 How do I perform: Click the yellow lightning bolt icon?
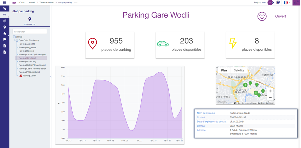pos(233,43)
